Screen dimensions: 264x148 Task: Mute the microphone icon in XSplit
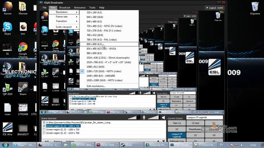tap(144, 118)
